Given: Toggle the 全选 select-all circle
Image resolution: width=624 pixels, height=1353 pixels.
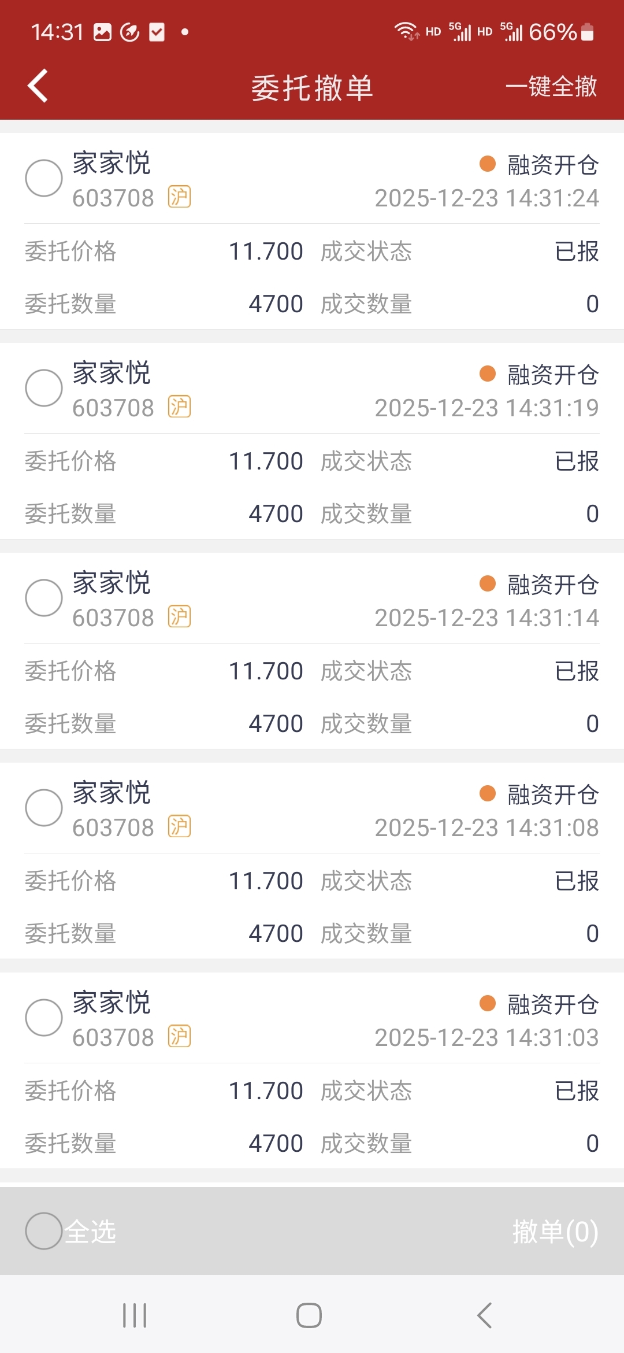Looking at the screenshot, I should coord(44,1231).
